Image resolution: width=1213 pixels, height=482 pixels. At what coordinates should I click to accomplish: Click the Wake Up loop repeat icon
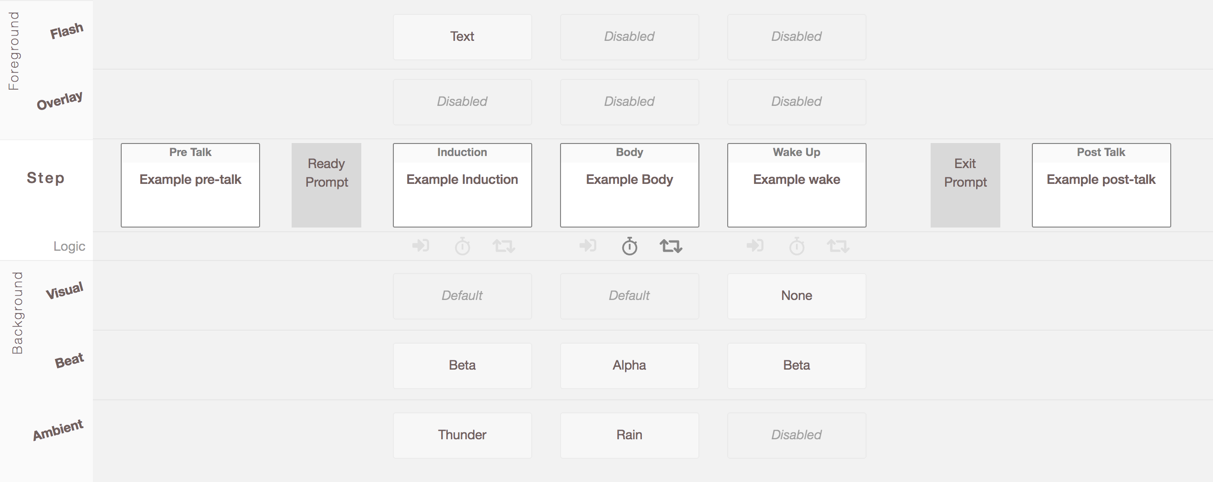tap(838, 246)
